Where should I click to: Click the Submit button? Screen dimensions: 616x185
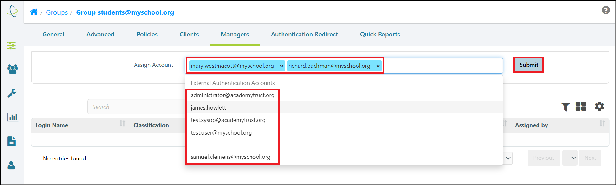529,65
